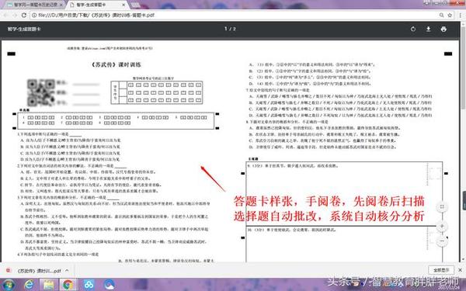Go forward in browser history
Viewport: 466px width, 291px height.
(15, 15)
